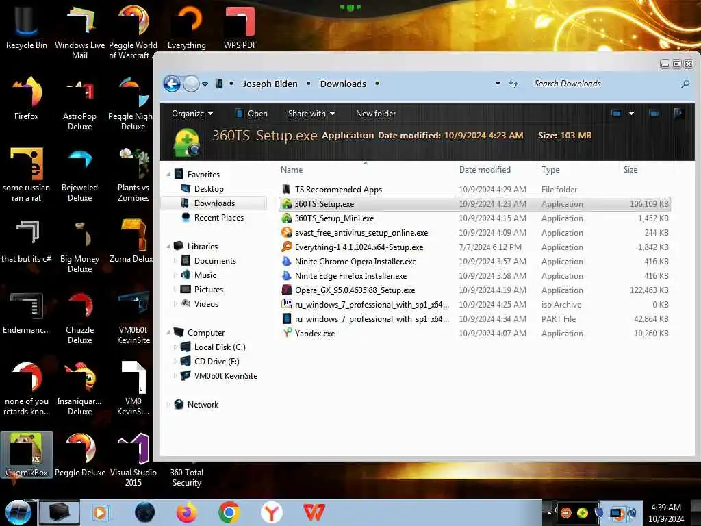Screen dimensions: 701x526
Task: Collapse the Computer tree group
Action: pyautogui.click(x=168, y=333)
